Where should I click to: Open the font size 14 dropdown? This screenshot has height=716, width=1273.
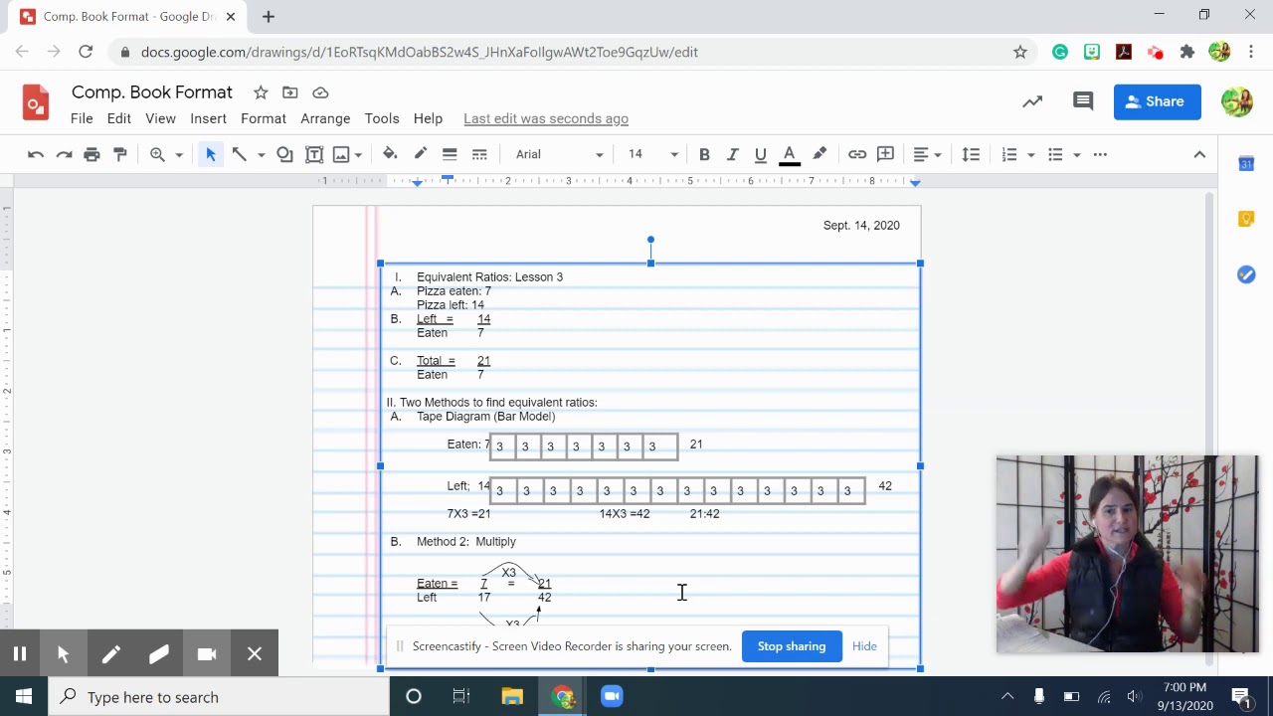[652, 154]
